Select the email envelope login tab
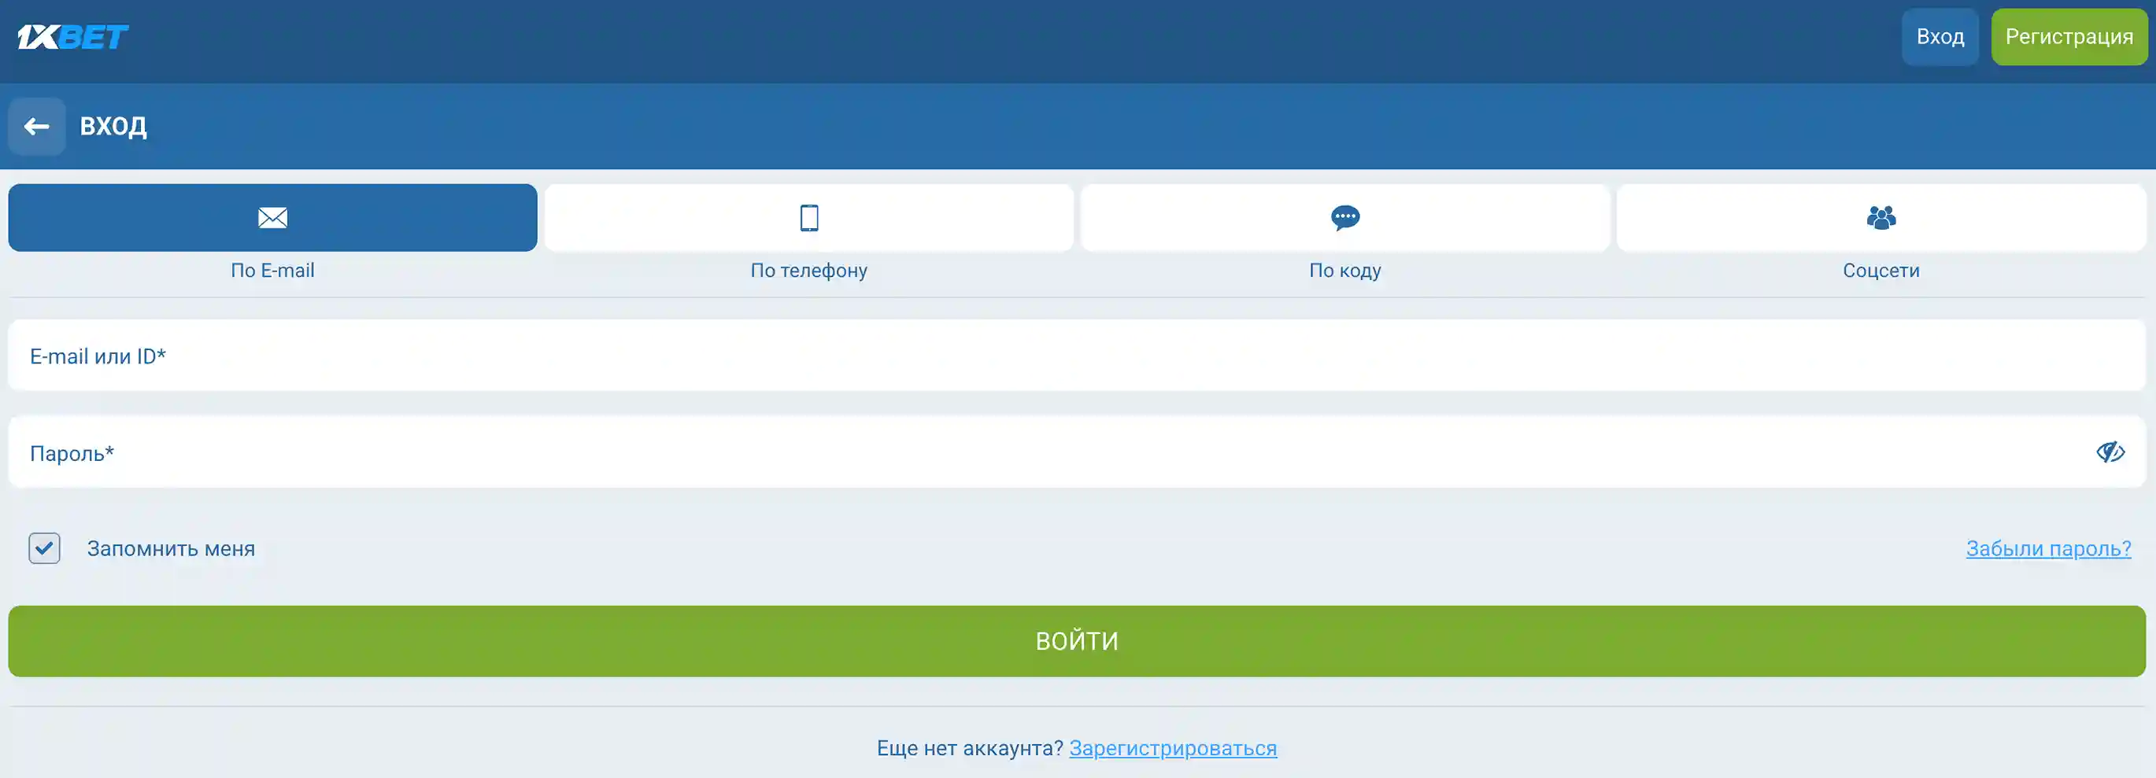The height and width of the screenshot is (778, 2156). click(273, 217)
